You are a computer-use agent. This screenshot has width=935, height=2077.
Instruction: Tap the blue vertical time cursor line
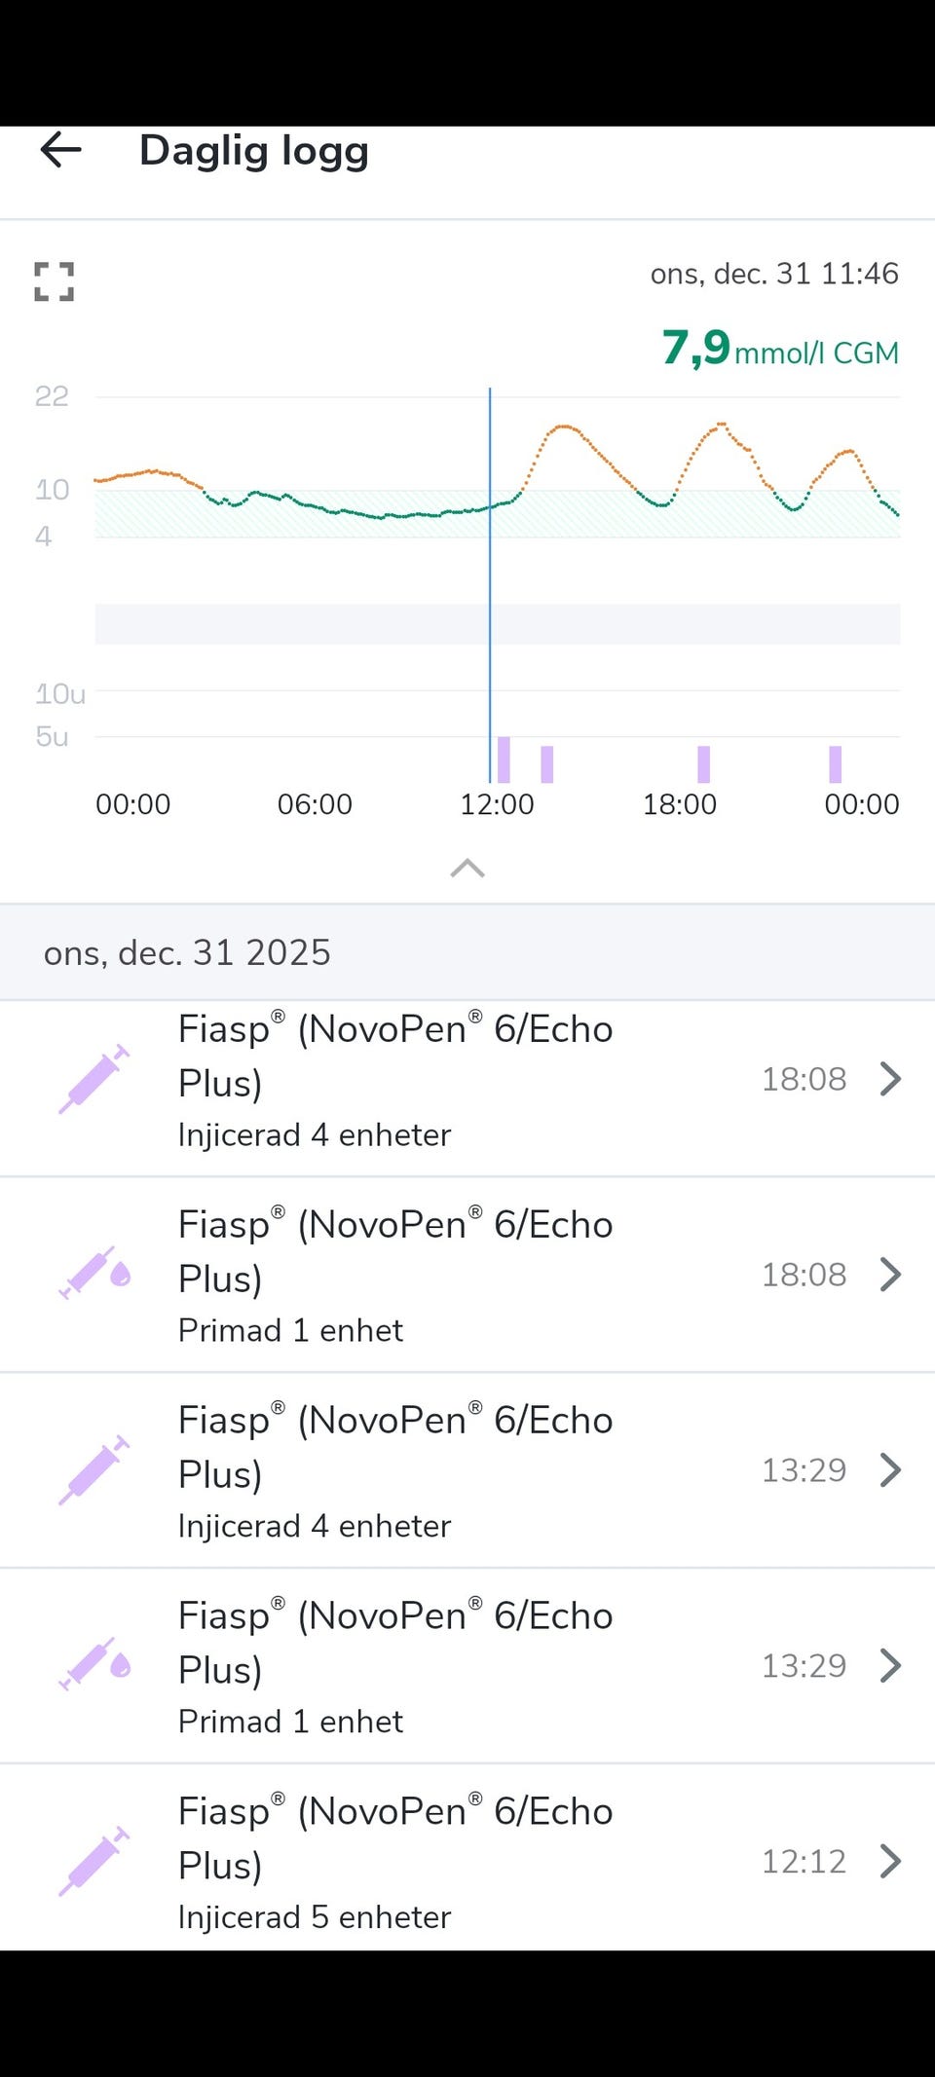click(x=490, y=584)
